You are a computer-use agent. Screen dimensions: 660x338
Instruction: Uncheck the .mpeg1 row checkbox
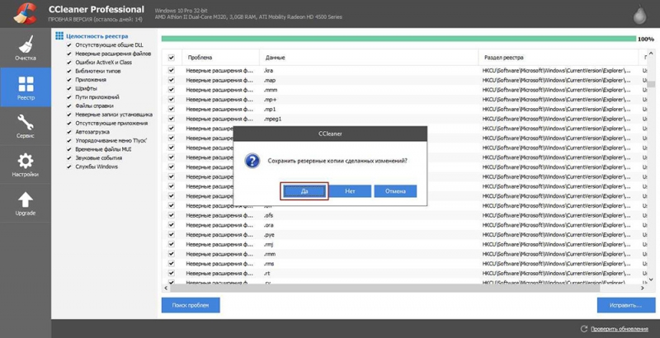pyautogui.click(x=172, y=119)
